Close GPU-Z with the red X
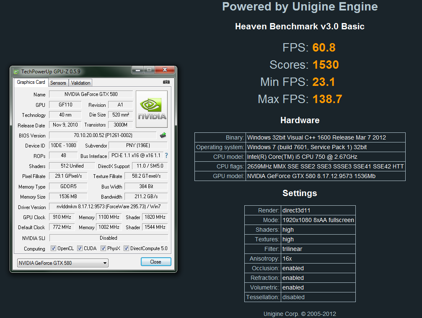Viewport: 422px width, 318px height. [x=165, y=70]
